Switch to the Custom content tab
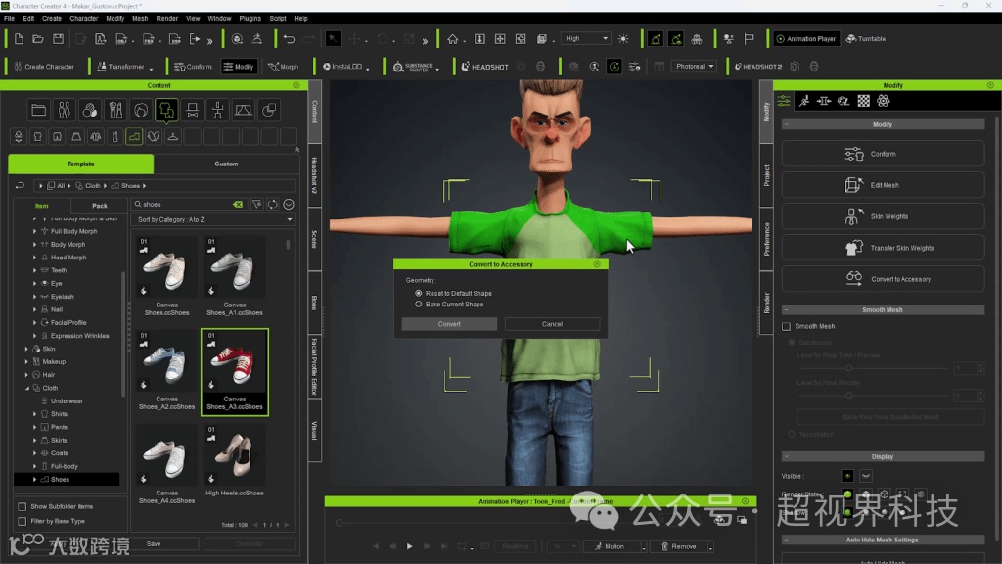This screenshot has width=1002, height=564. coord(226,164)
